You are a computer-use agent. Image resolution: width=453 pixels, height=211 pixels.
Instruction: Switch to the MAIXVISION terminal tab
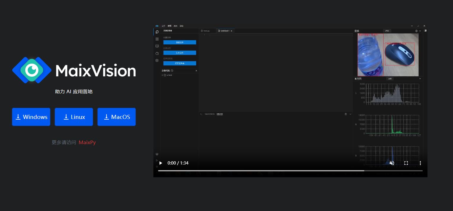(209, 114)
